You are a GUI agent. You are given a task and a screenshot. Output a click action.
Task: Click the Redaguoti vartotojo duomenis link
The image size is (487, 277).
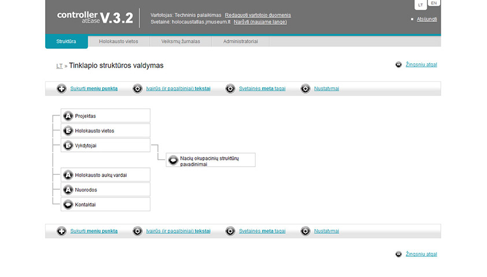pos(258,15)
